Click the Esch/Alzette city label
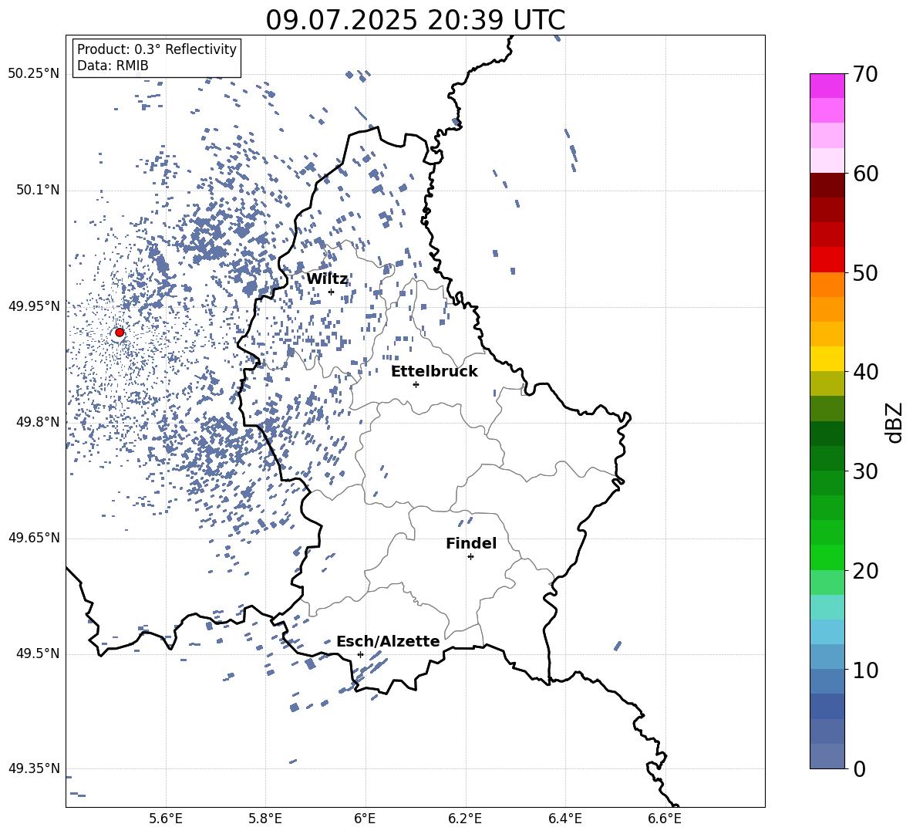 point(388,642)
